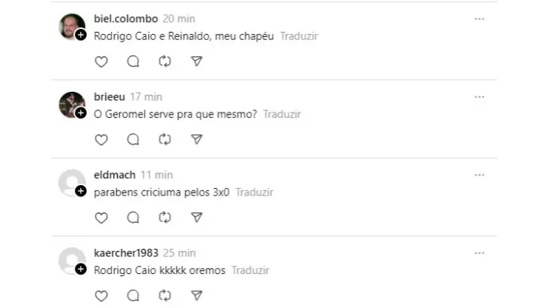Like eldmach's criciuma post
The image size is (548, 308).
pyautogui.click(x=101, y=218)
